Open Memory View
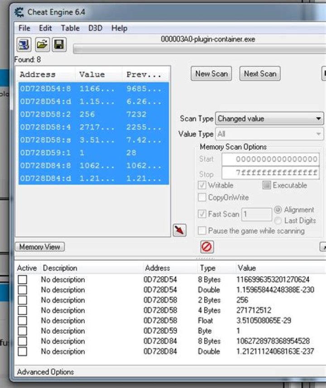The image size is (326, 388). 40,247
